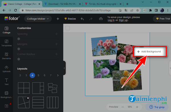Bookmark this page with star icon
The height and width of the screenshot is (112, 171).
pyautogui.click(x=137, y=10)
